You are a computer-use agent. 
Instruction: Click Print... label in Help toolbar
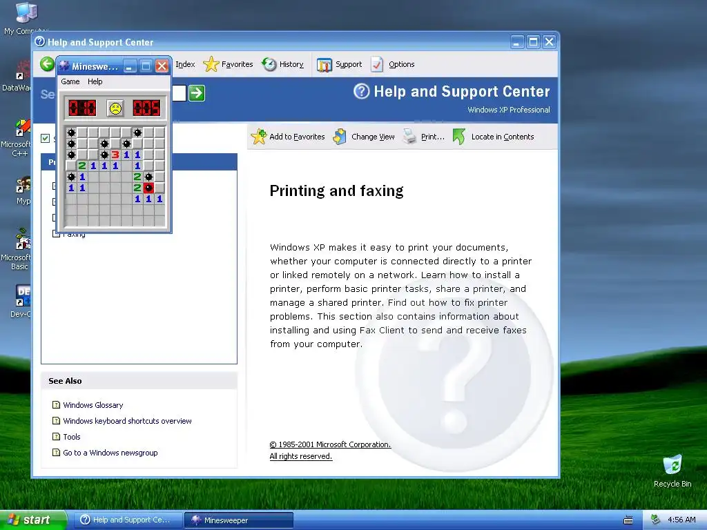[x=433, y=137]
